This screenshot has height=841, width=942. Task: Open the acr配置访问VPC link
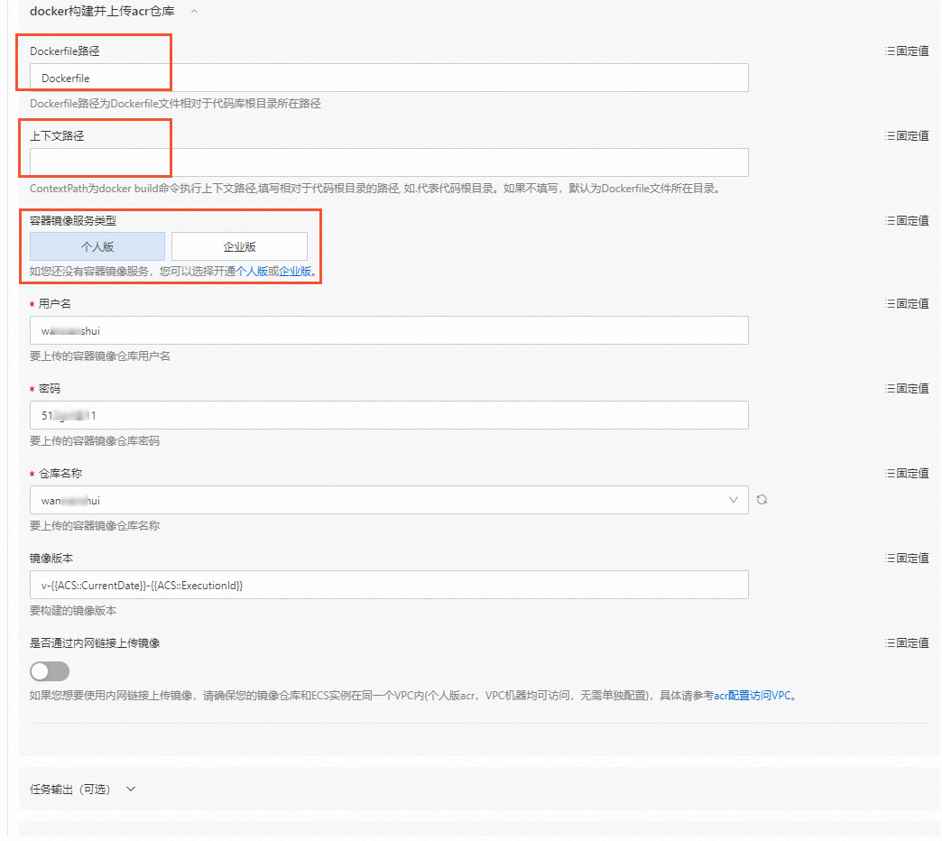753,696
